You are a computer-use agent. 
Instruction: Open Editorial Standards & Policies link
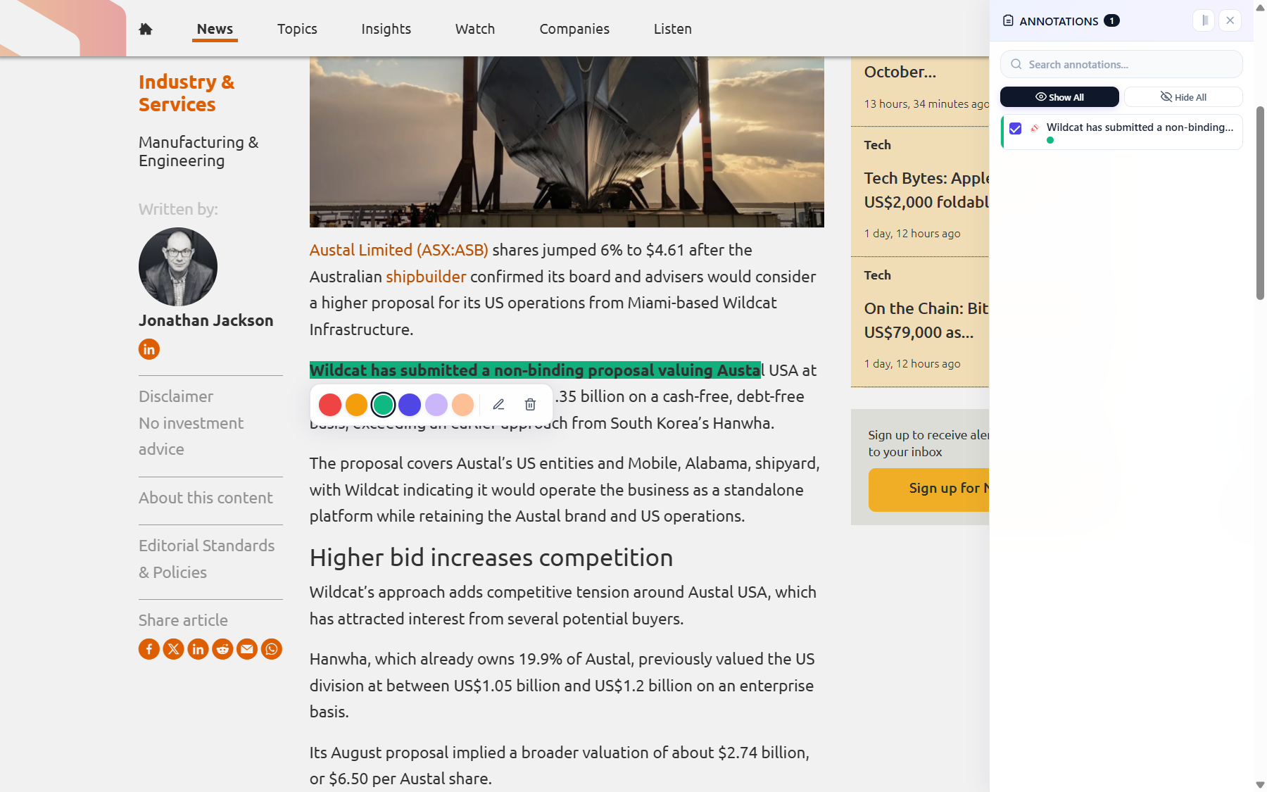pos(206,559)
